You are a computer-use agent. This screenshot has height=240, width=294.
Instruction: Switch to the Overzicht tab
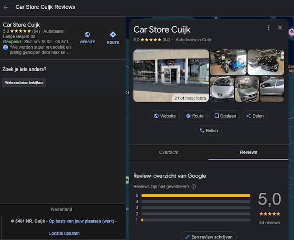pos(169,152)
